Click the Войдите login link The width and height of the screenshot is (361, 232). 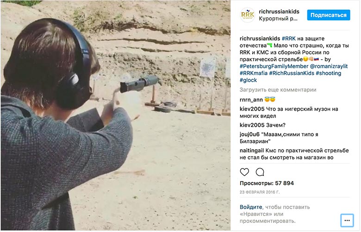point(251,207)
